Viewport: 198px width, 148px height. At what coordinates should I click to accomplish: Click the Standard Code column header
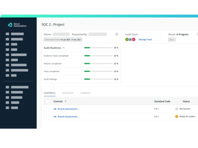click(x=162, y=101)
